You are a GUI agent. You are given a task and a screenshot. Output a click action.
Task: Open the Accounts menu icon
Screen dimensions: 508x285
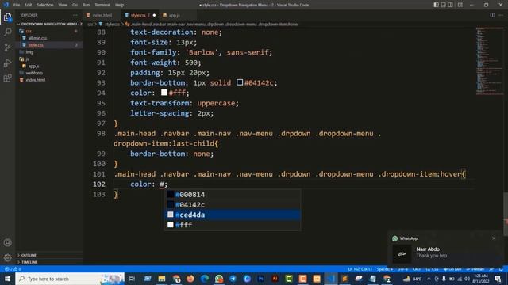click(x=7, y=242)
